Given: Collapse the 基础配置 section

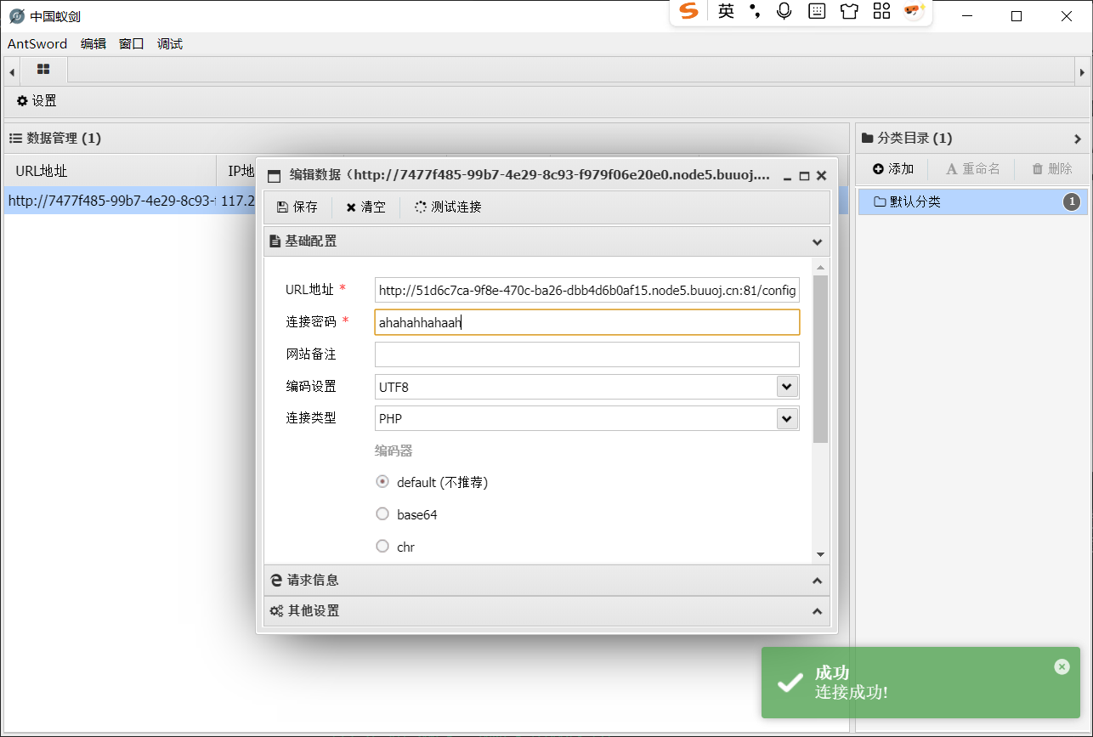Looking at the screenshot, I should point(546,241).
